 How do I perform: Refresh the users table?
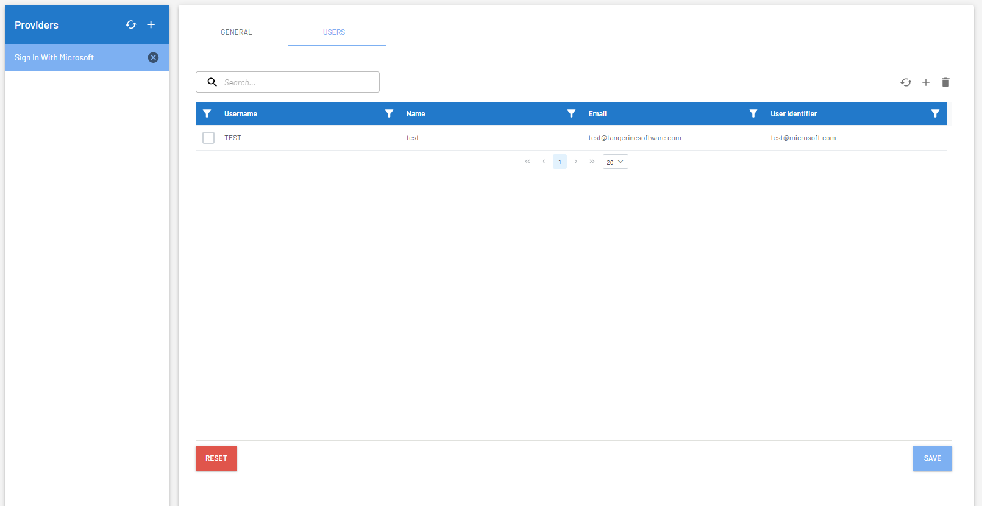pos(906,82)
